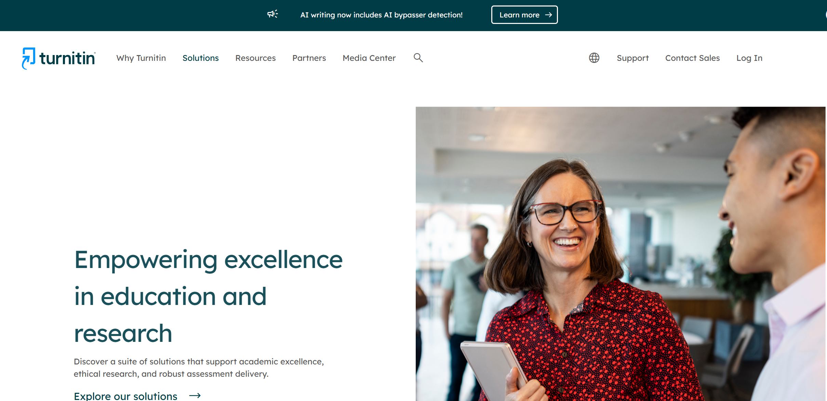Visit the Support page link

click(632, 58)
